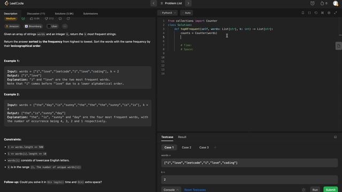Click the Follow-up text line
Viewport: 342px width, 192px height.
(53, 182)
